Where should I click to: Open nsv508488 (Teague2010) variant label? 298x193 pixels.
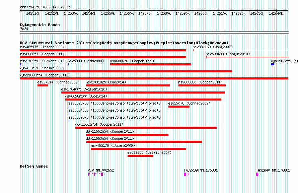pyautogui.click(x=228, y=54)
